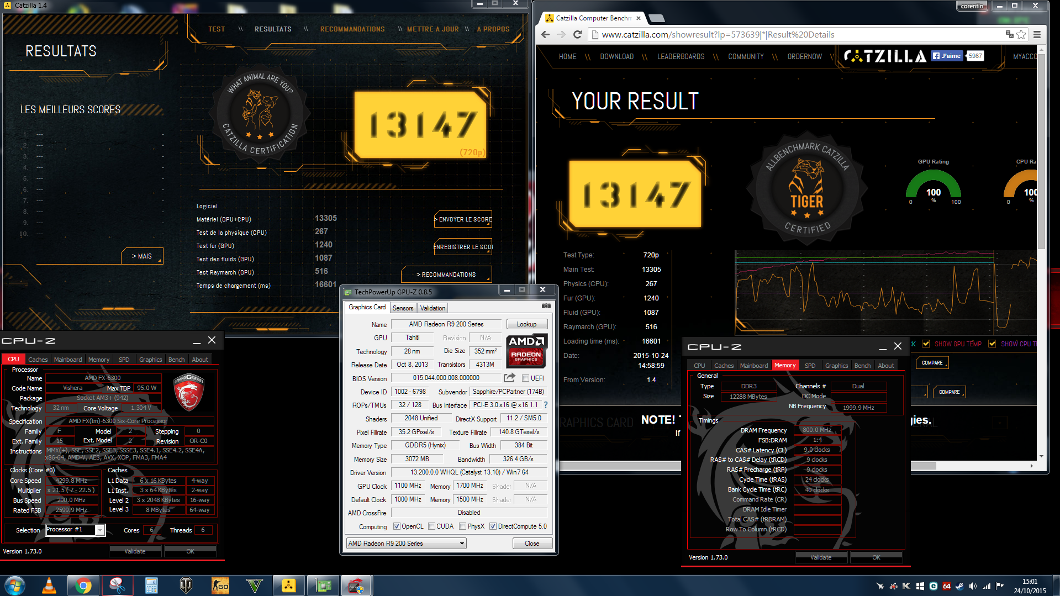Toggle the OpenCL computing checkbox
1060x596 pixels.
[x=397, y=526]
